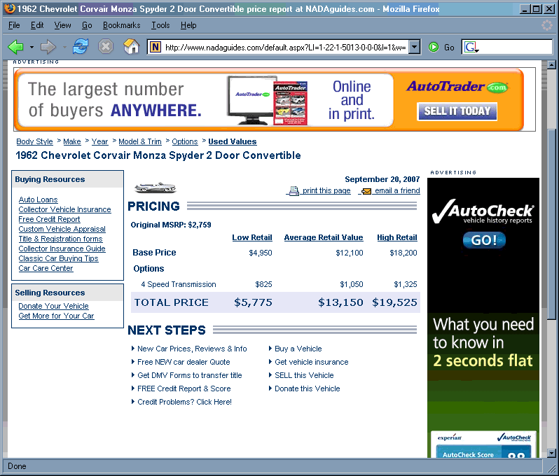
Task: Click the URL address field
Action: point(285,47)
